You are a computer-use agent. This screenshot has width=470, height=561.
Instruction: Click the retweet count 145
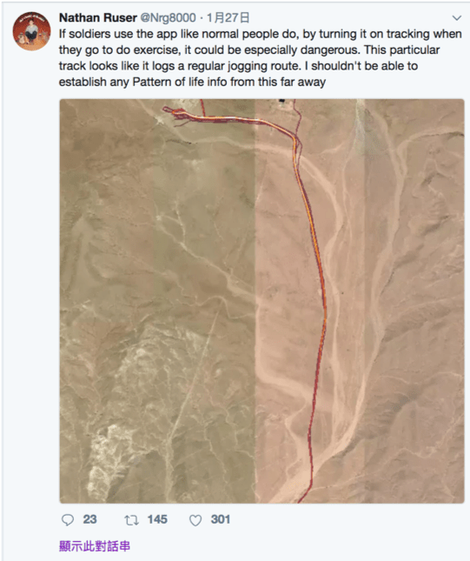[157, 519]
